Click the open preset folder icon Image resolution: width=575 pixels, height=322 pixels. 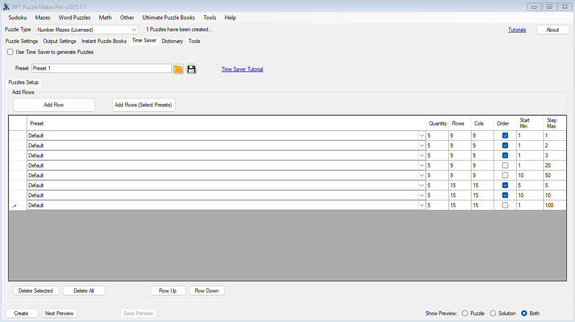(178, 69)
